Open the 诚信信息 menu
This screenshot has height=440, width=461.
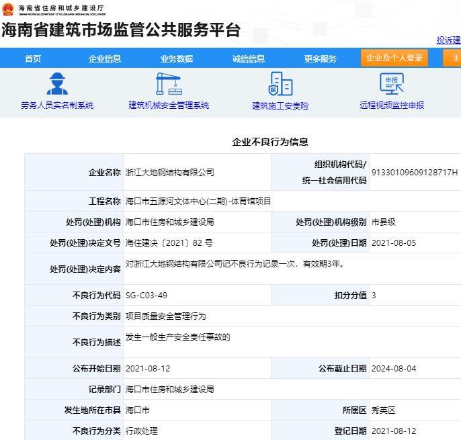pos(249,58)
